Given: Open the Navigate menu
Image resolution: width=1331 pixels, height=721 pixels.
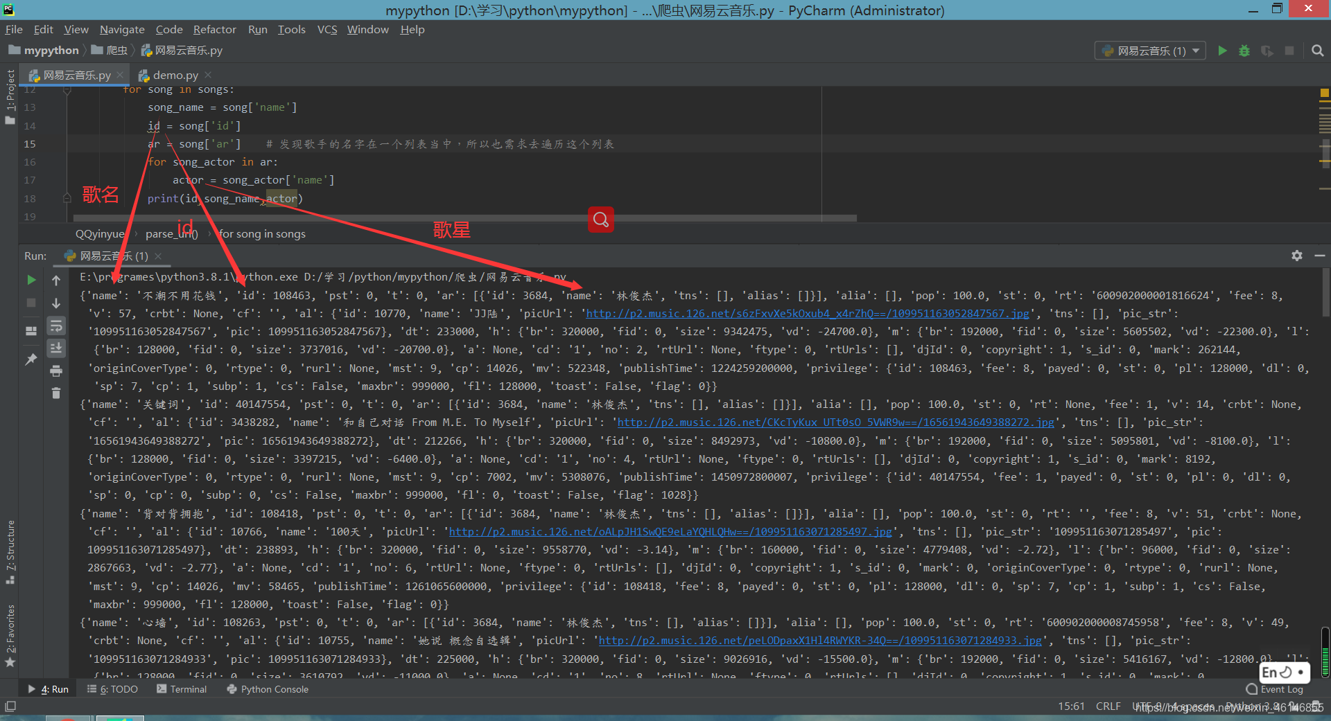Looking at the screenshot, I should coord(122,29).
